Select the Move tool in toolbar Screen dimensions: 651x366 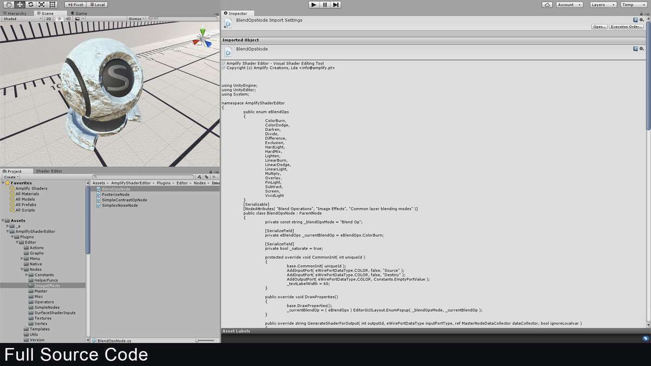click(19, 4)
